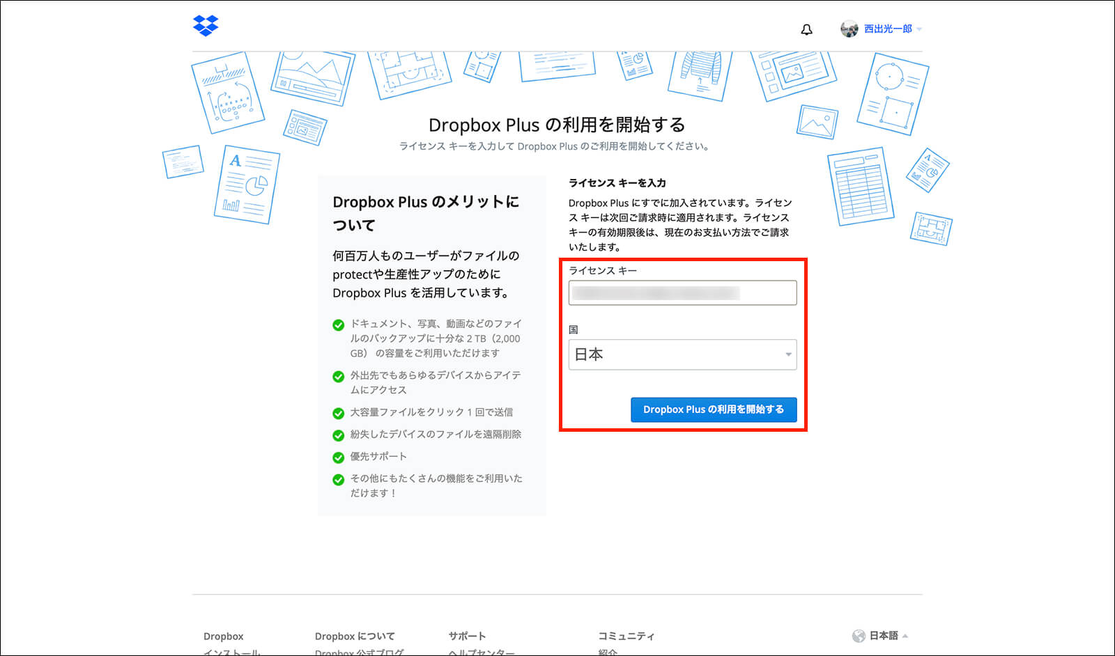Click green checkmark beside 優先サポート
Viewport: 1115px width, 656px height.
[x=339, y=458]
